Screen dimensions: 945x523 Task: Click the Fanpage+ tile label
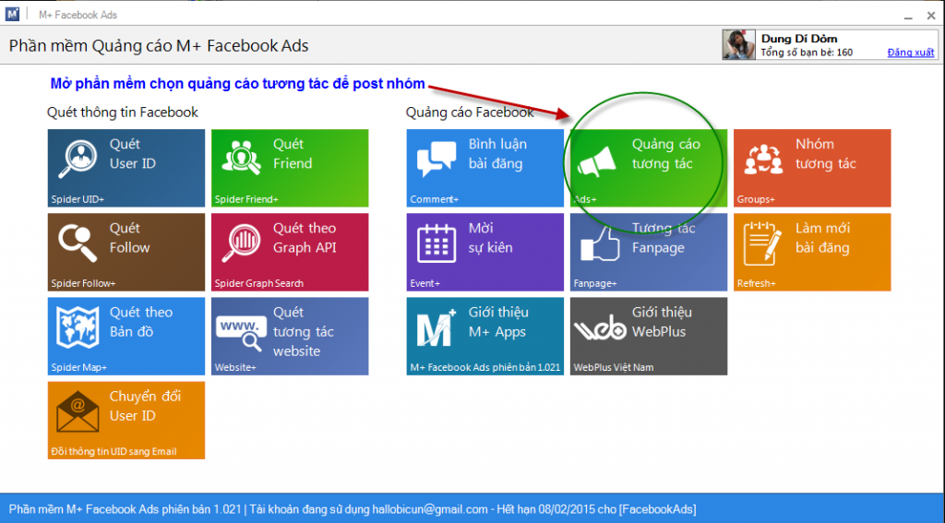coord(595,283)
